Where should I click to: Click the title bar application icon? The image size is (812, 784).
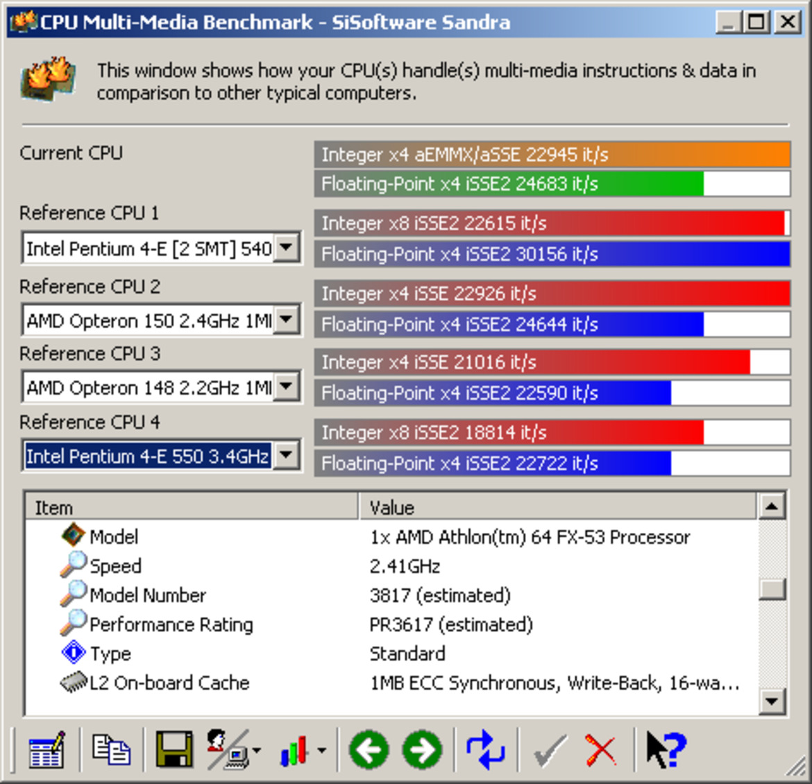tap(24, 22)
